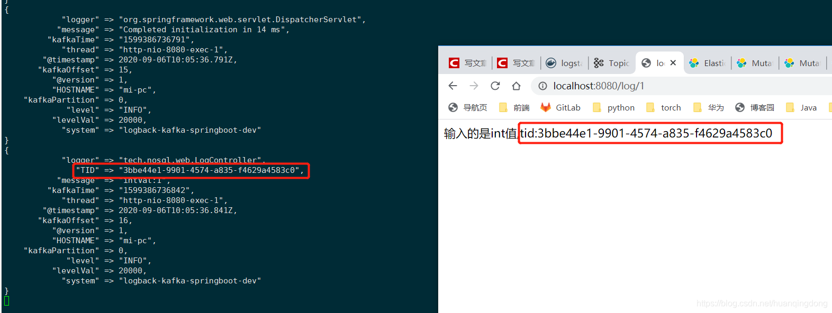Click the GitLab fox icon
The image size is (832, 313).
[546, 107]
